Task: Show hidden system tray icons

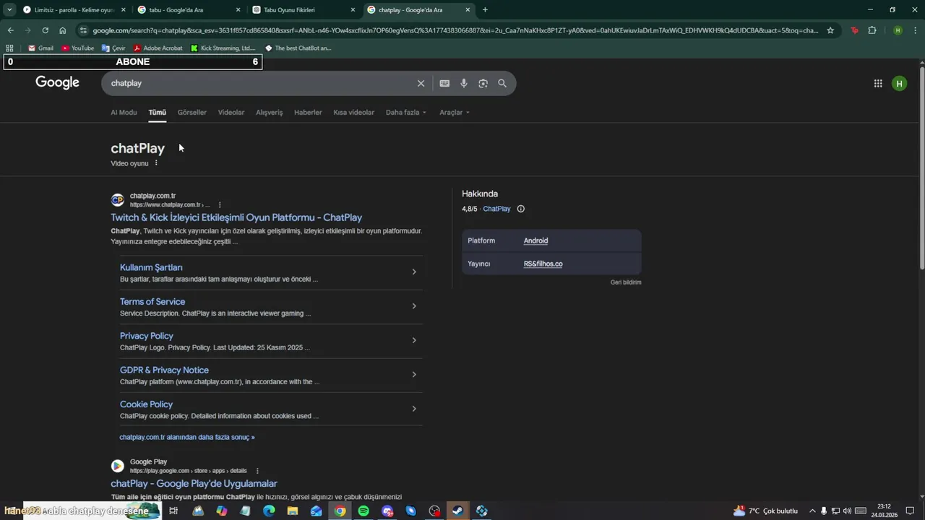Action: (812, 511)
